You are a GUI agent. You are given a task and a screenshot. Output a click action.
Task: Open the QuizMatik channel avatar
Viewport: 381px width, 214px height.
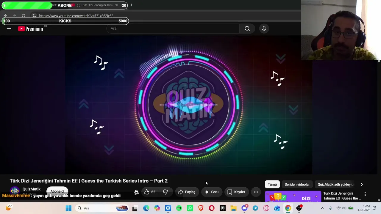(15, 191)
